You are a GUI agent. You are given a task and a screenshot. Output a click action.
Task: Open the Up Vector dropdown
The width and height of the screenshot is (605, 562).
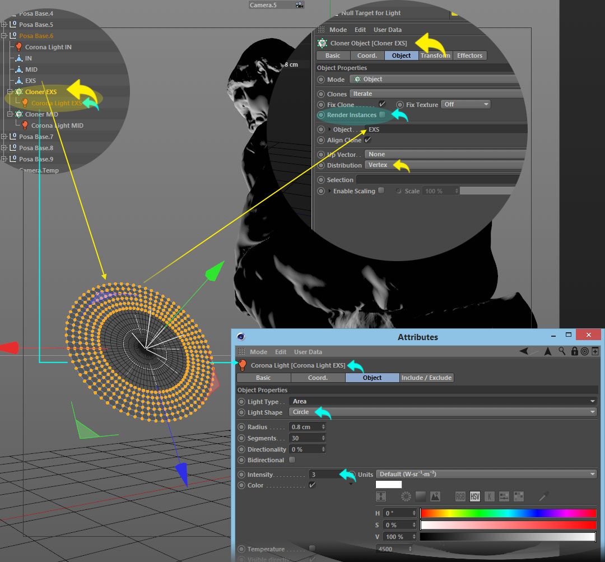(445, 155)
